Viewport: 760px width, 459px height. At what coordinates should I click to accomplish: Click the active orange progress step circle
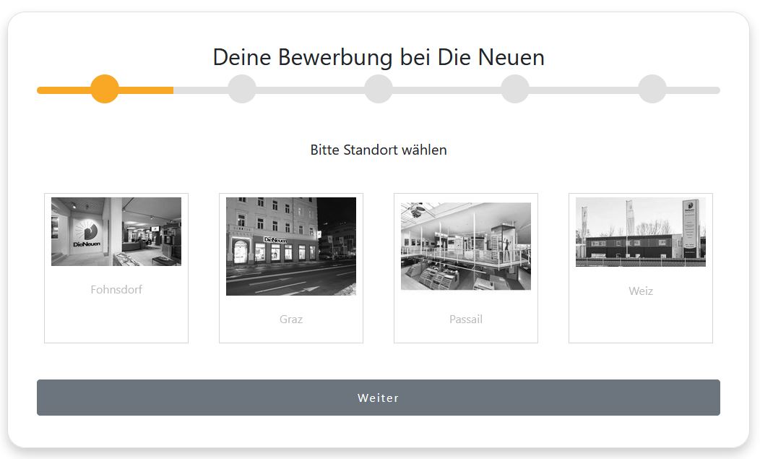105,89
